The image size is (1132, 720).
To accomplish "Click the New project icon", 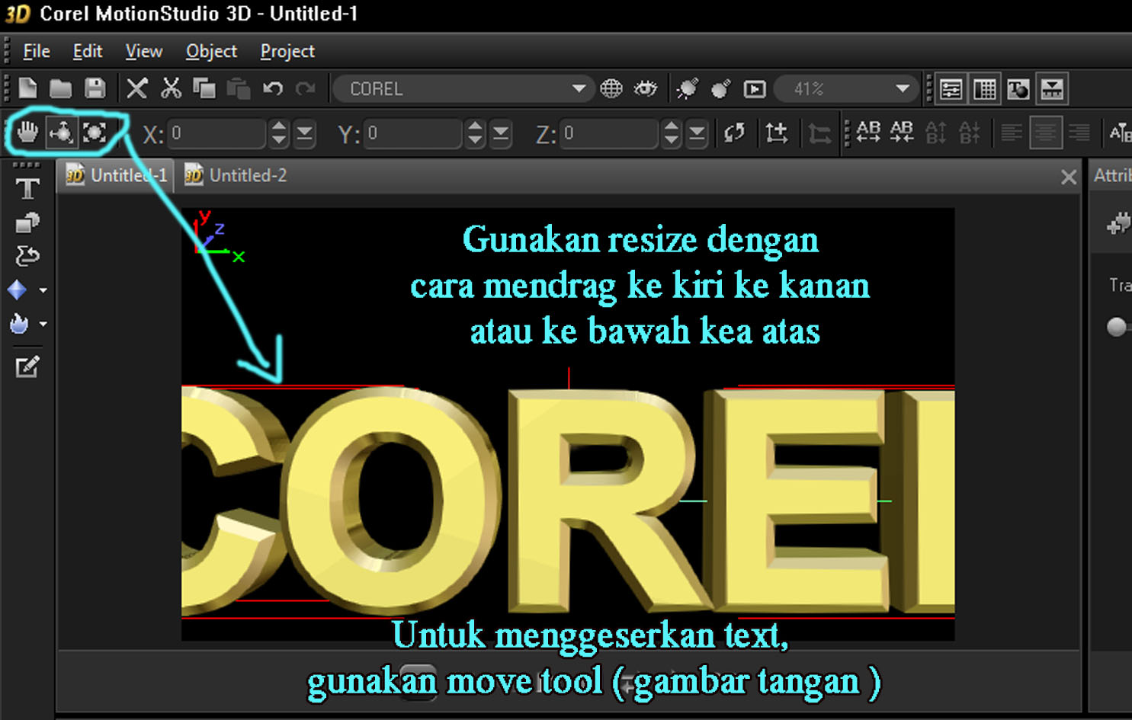I will (x=28, y=88).
